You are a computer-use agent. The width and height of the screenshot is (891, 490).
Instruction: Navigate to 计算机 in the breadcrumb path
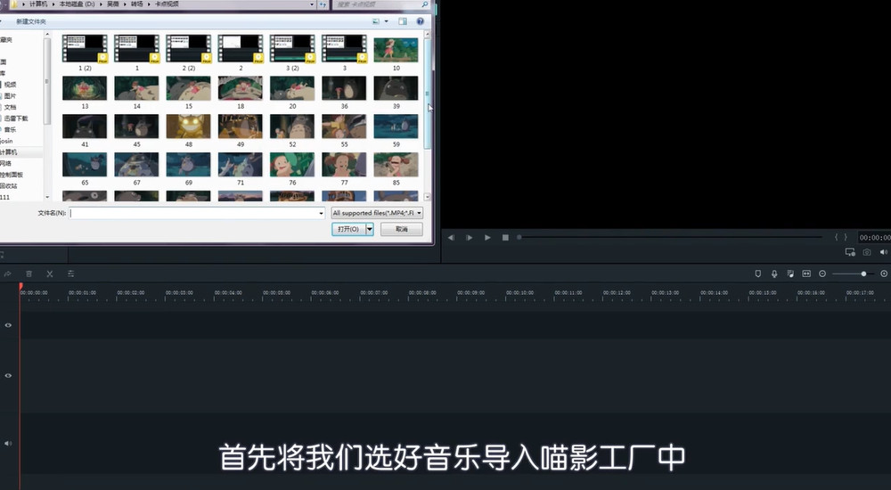tap(38, 4)
